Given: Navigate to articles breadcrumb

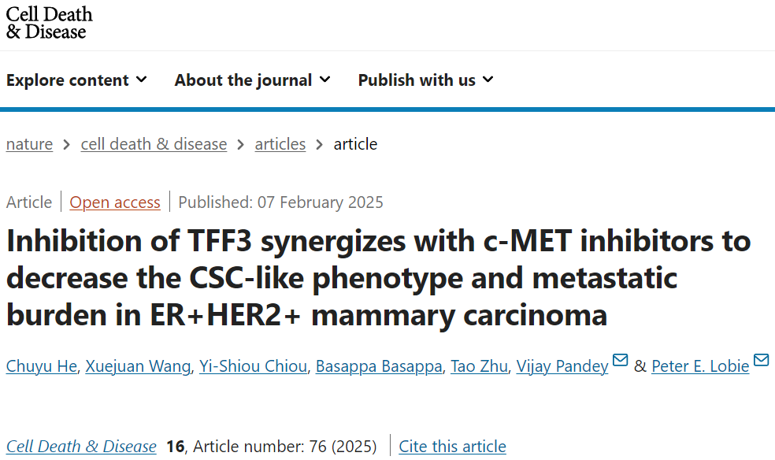Looking at the screenshot, I should [280, 144].
